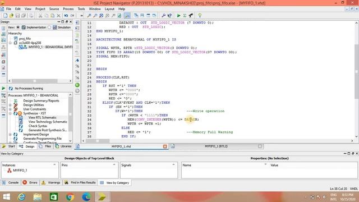Close the Design panel

click(71, 22)
